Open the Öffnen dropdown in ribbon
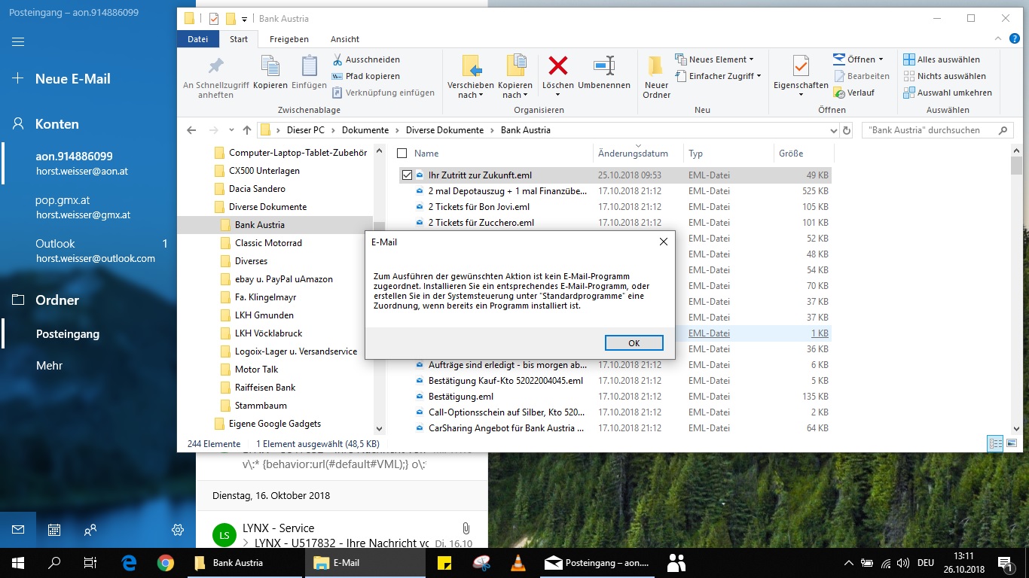1029x578 pixels. (859, 59)
